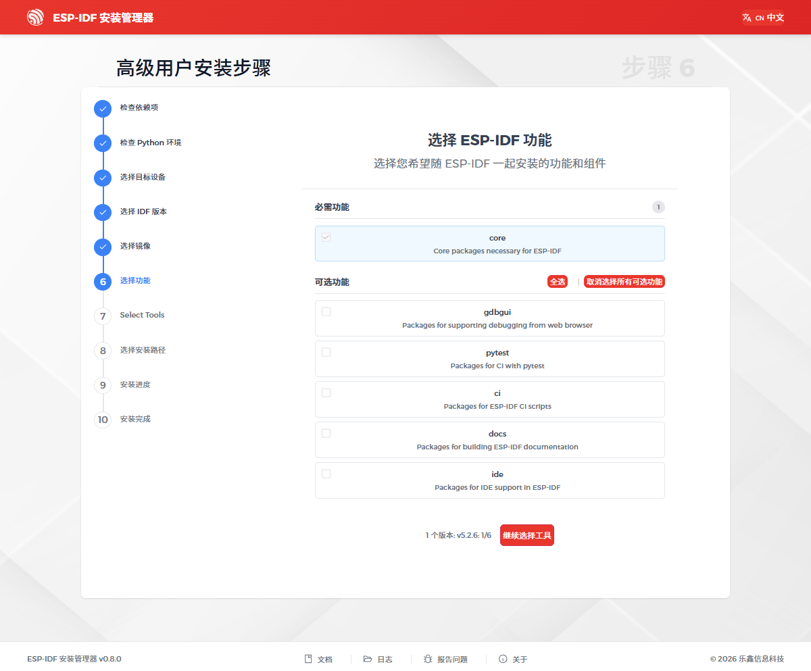Check the ci feature checkbox
This screenshot has height=671, width=811.
click(x=326, y=393)
